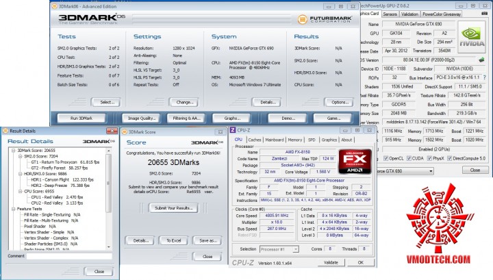Open the PowerColor Giveaway tab in GPU-Z
The height and width of the screenshot is (280, 493).
[442, 14]
